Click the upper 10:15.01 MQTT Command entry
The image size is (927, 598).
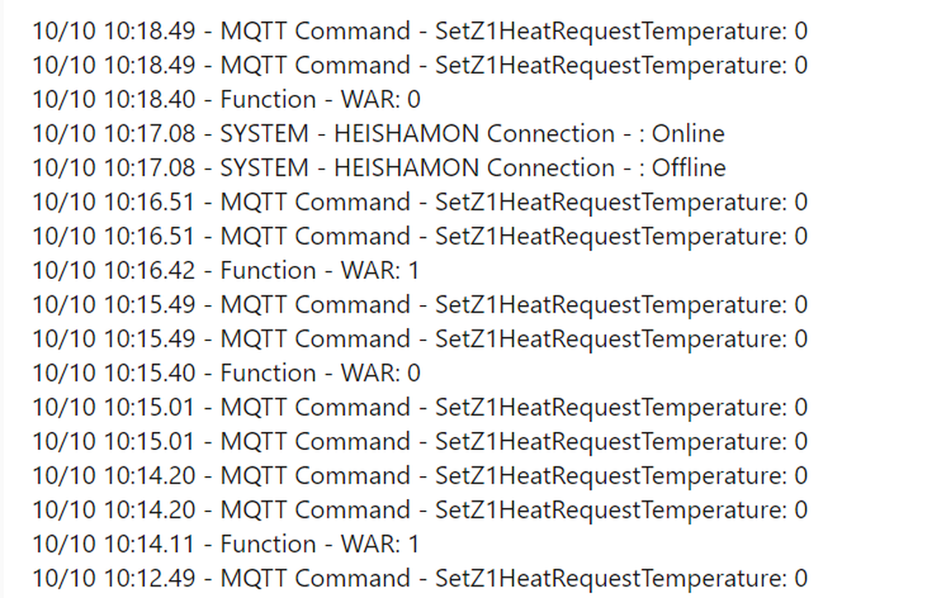click(419, 407)
